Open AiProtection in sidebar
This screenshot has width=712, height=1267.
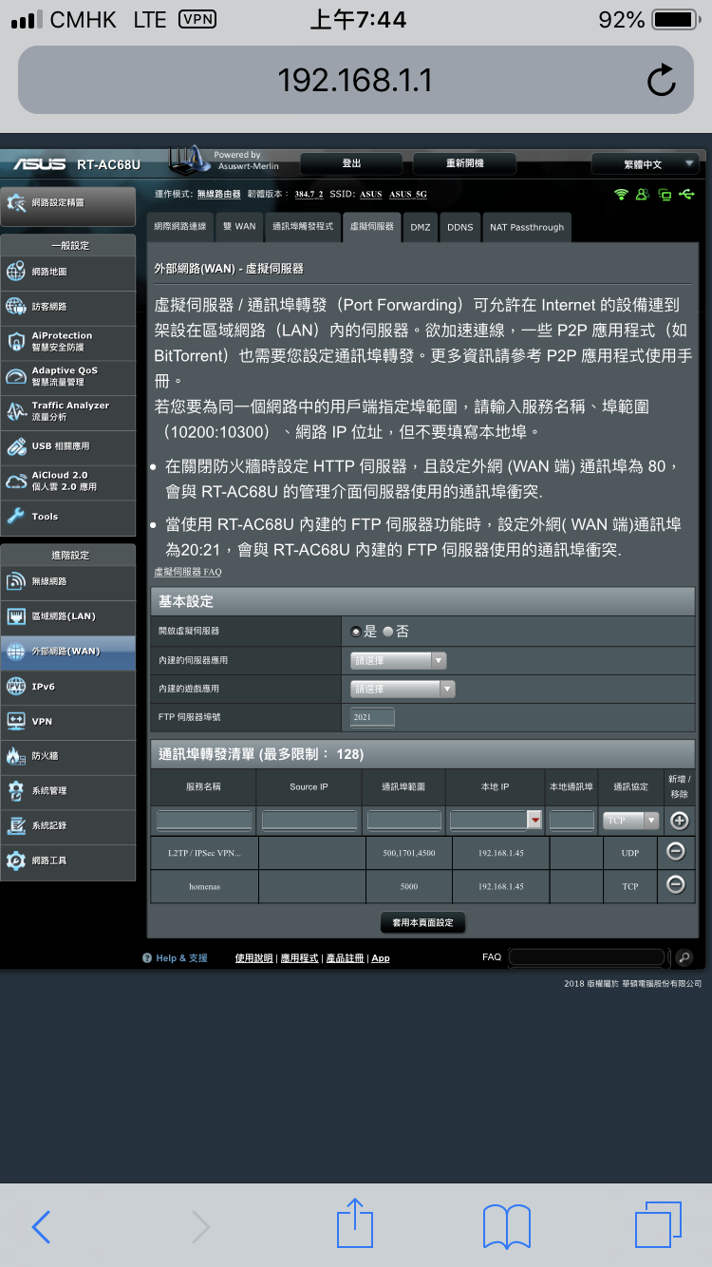tap(68, 341)
